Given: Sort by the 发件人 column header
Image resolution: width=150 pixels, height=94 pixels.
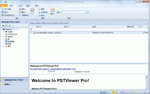Looking at the screenshot, I should [50, 27].
